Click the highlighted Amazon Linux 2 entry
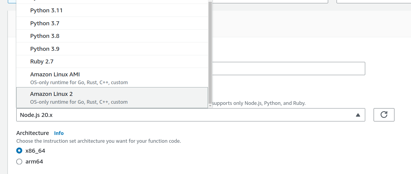This screenshot has height=174, width=411. point(111,97)
